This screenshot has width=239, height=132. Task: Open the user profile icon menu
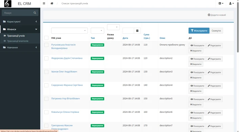[x=231, y=3]
